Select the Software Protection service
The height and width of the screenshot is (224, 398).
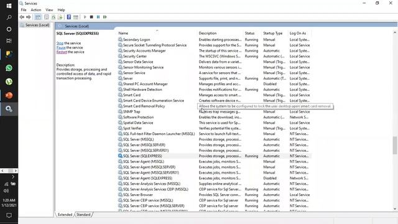pos(138,118)
